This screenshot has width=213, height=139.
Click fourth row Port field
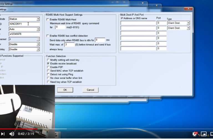point(162,38)
